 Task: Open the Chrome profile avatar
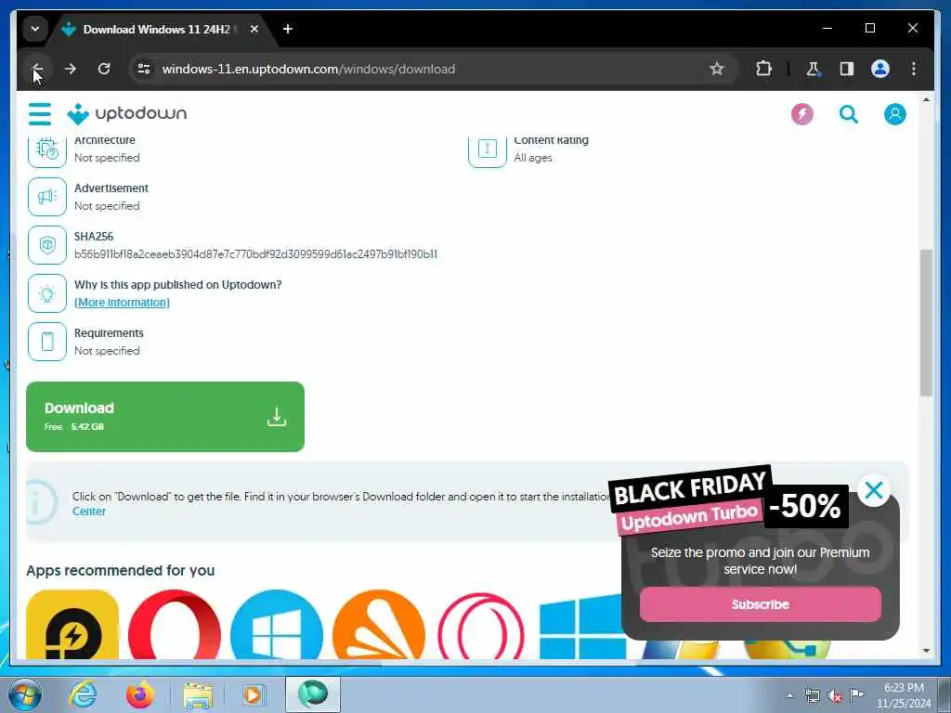click(880, 69)
